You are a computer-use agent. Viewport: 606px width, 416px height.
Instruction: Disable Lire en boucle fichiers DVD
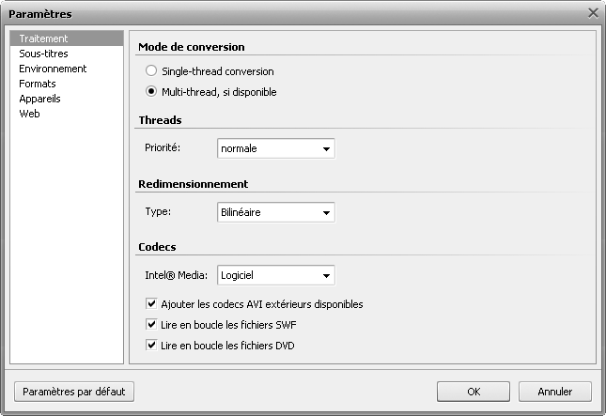(151, 345)
